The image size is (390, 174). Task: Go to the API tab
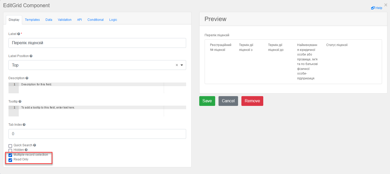coord(79,20)
